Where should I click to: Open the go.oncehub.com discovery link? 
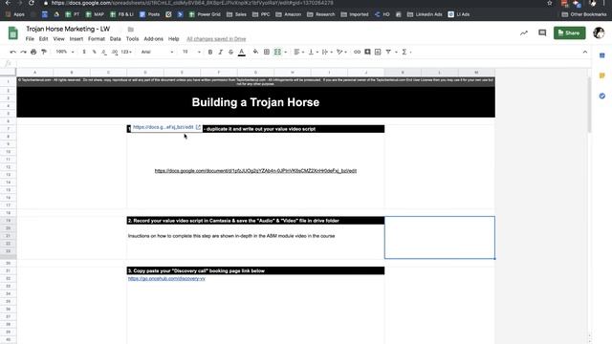(x=166, y=279)
